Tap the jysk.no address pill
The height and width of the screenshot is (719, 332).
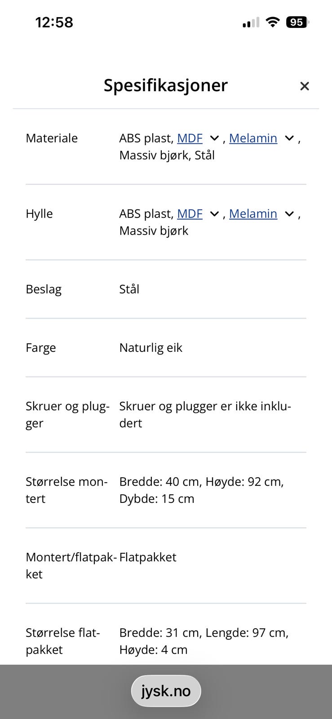(x=166, y=691)
